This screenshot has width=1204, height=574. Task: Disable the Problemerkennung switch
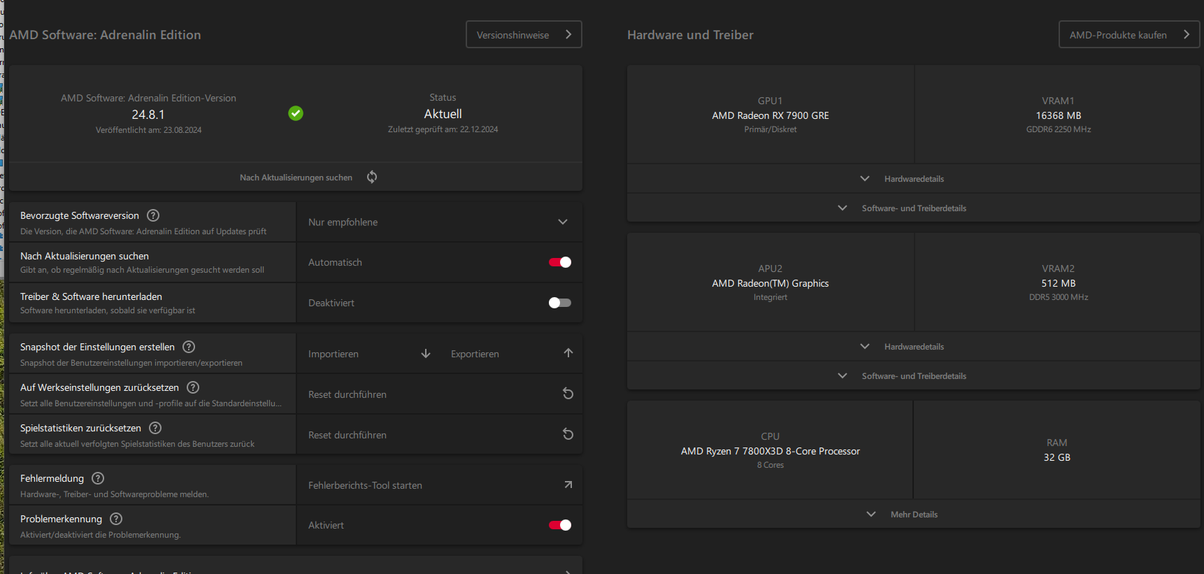point(560,525)
